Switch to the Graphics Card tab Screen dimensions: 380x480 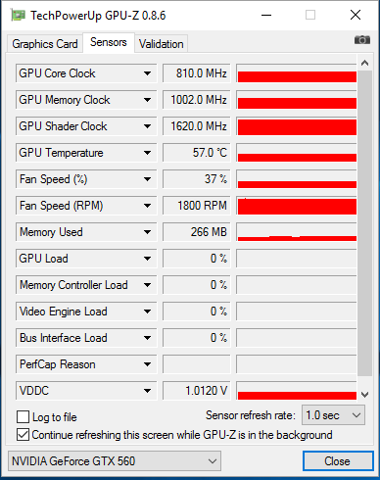[45, 44]
